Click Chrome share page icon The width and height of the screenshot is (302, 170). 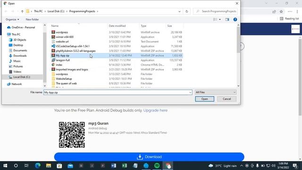coord(274,11)
